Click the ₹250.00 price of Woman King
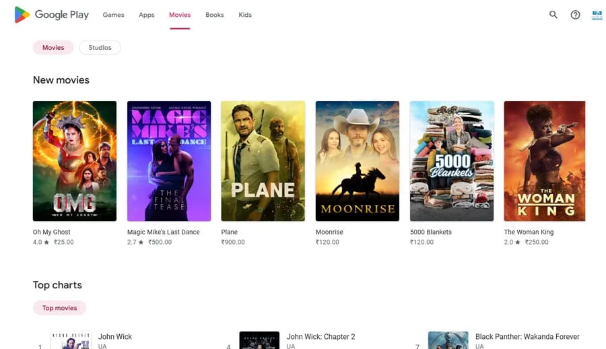The image size is (606, 349). [537, 242]
